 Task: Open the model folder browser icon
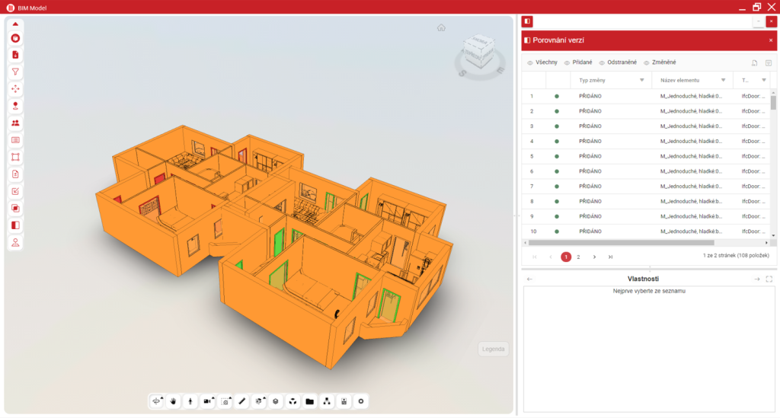pos(309,400)
